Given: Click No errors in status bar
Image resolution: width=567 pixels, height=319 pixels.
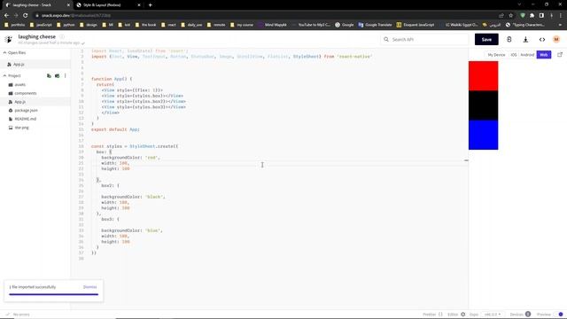Looking at the screenshot, I should pyautogui.click(x=18, y=315).
